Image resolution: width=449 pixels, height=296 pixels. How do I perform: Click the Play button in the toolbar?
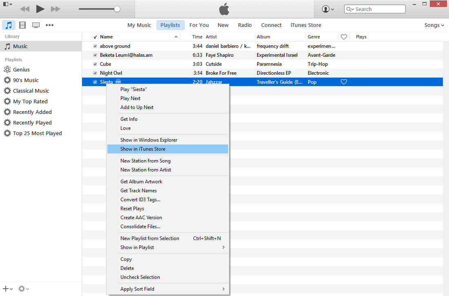40,9
